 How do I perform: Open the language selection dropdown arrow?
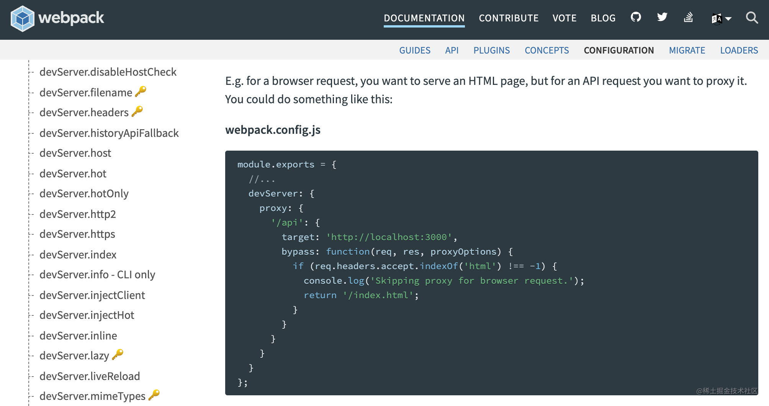click(728, 19)
